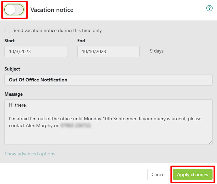The width and height of the screenshot is (217, 184).
Task: Expand Show advanced options
Action: [30, 154]
